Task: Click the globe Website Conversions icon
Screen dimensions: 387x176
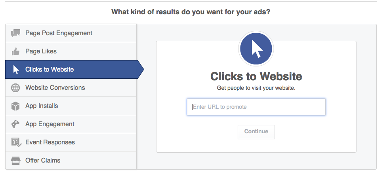Action: [15, 88]
